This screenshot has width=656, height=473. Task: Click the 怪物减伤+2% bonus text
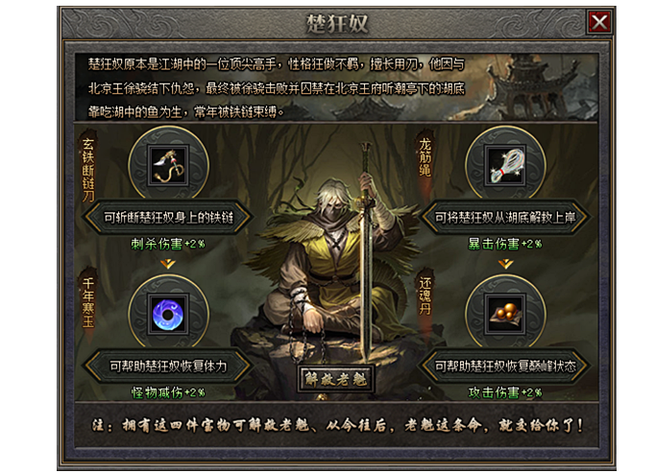(168, 392)
